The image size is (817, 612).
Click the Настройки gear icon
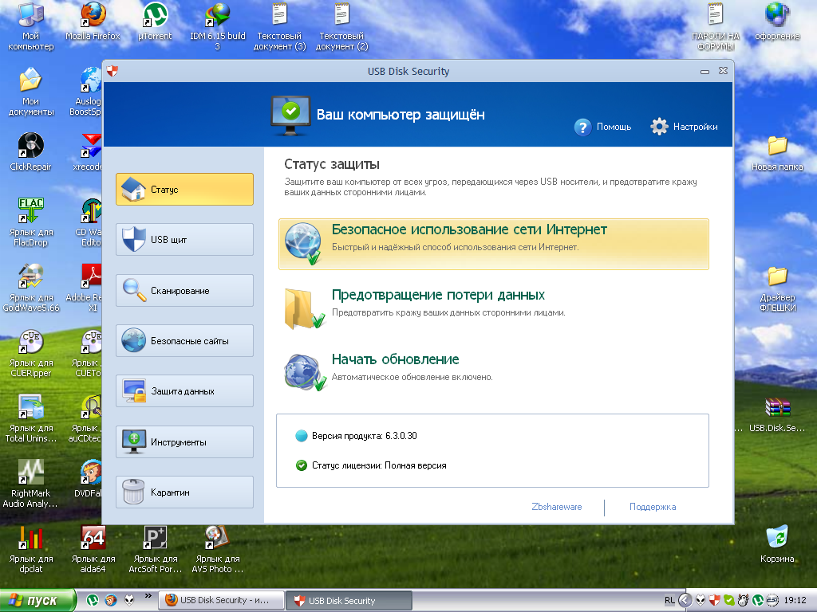pos(659,127)
